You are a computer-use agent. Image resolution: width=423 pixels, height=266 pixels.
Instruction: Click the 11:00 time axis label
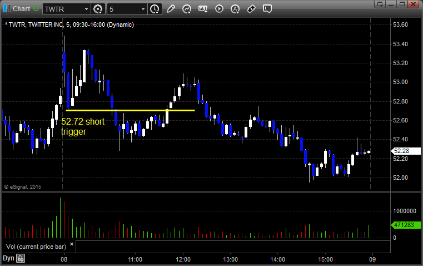(x=135, y=259)
